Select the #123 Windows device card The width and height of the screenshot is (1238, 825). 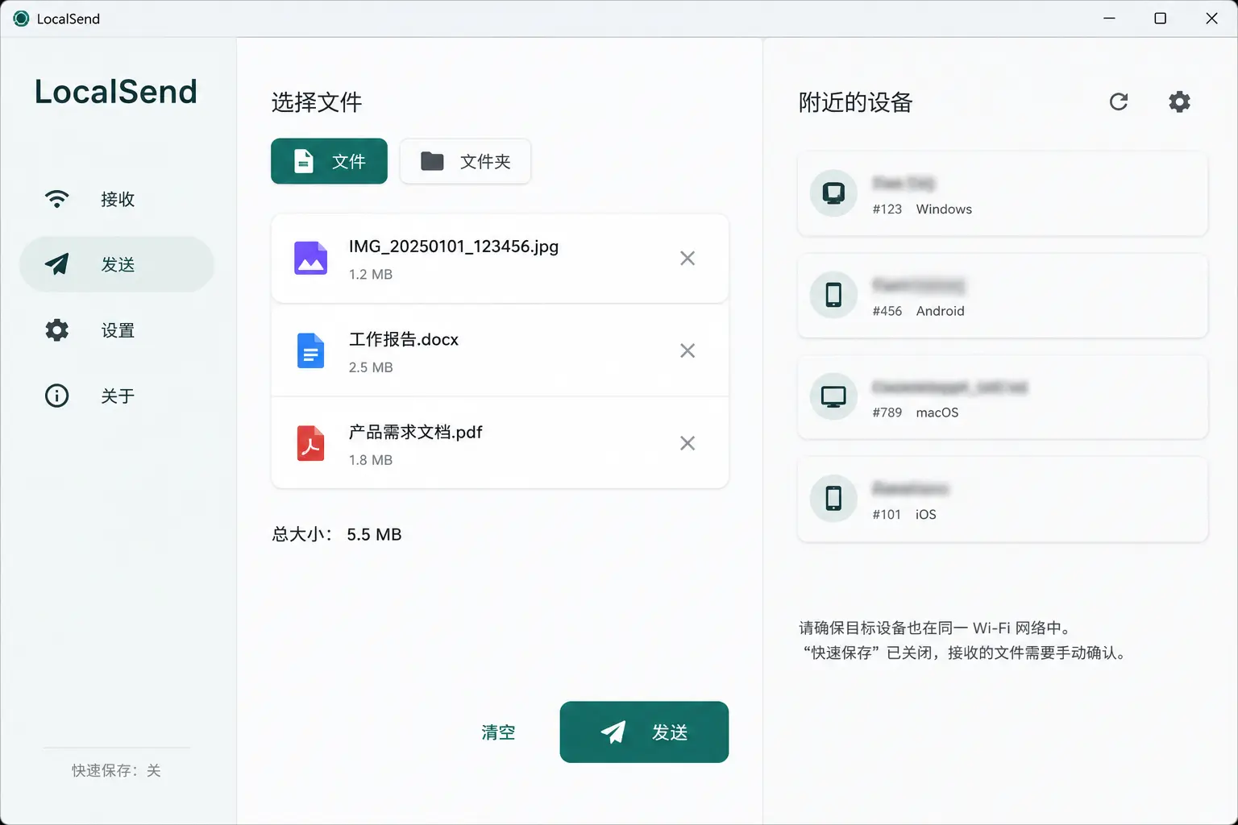point(1003,193)
